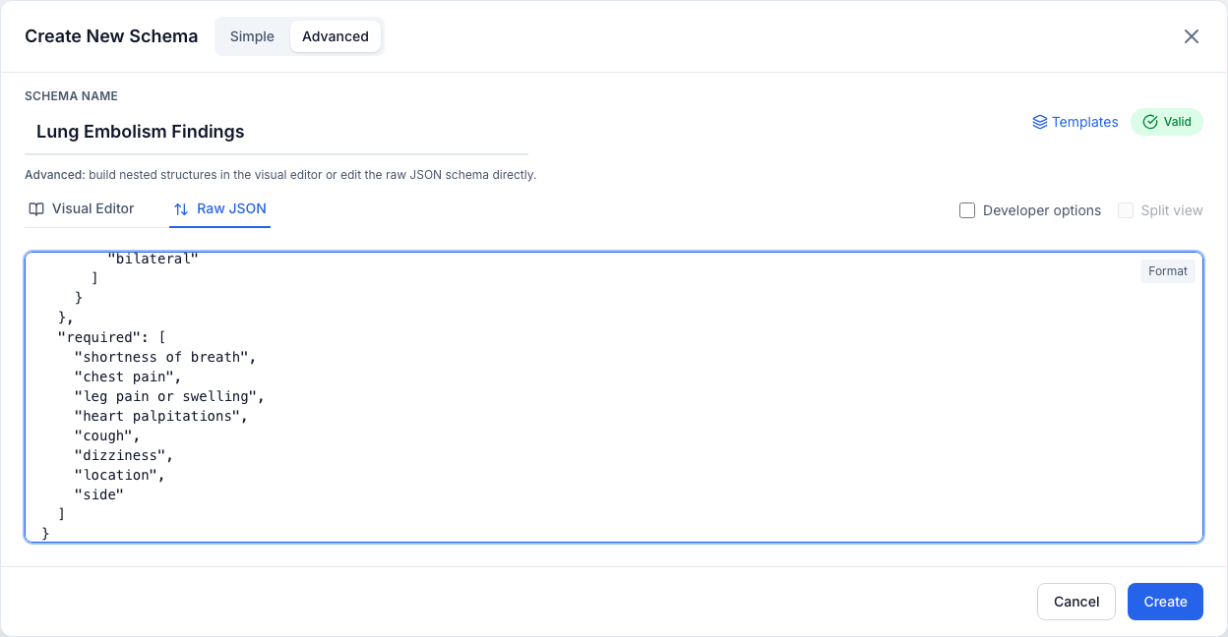This screenshot has height=637, width=1228.
Task: Click the Create button
Action: pos(1165,602)
